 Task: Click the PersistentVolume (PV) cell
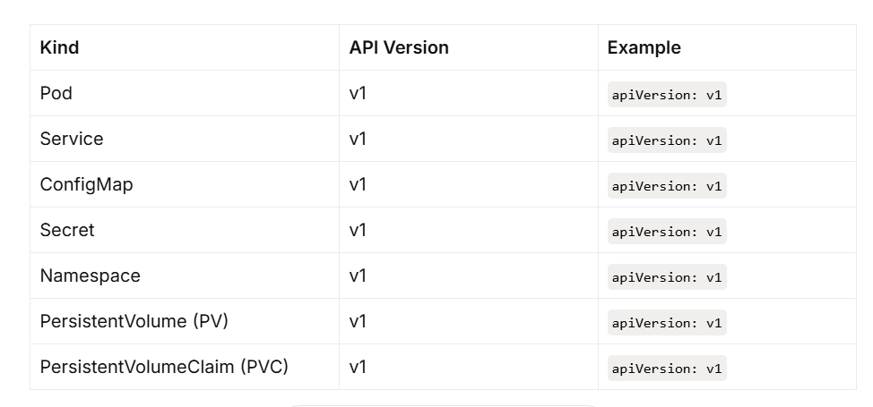tap(134, 321)
